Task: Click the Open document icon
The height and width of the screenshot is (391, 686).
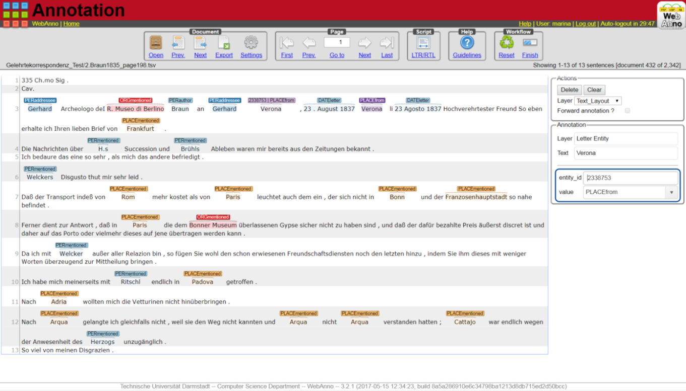Action: tap(156, 43)
